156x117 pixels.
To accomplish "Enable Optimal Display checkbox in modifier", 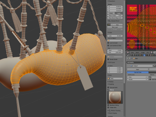I will (150, 79).
